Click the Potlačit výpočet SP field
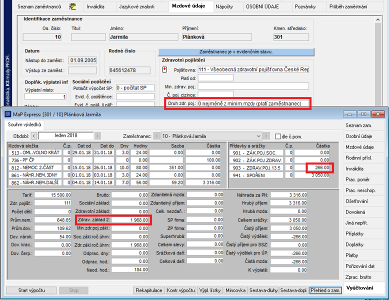389x300 pixels. [135, 87]
